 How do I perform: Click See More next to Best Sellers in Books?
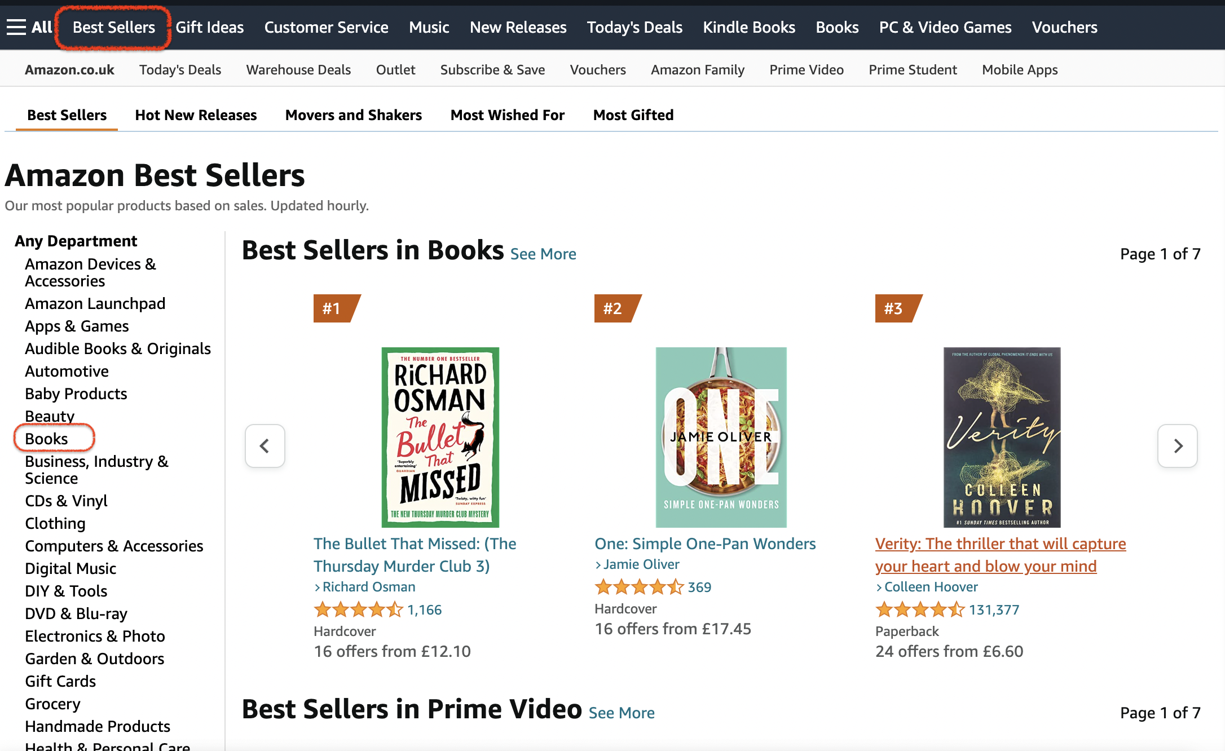543,254
